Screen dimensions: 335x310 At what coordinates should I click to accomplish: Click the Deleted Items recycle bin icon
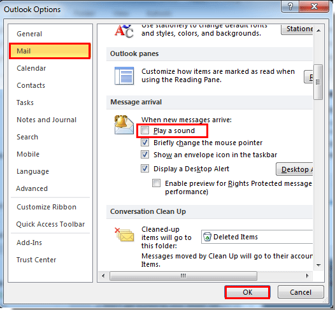click(x=207, y=237)
